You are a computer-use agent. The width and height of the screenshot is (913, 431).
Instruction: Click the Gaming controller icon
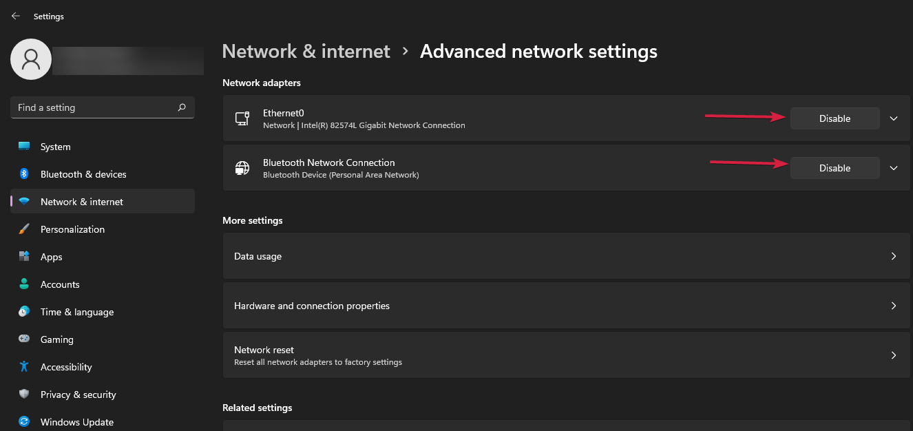click(x=24, y=339)
